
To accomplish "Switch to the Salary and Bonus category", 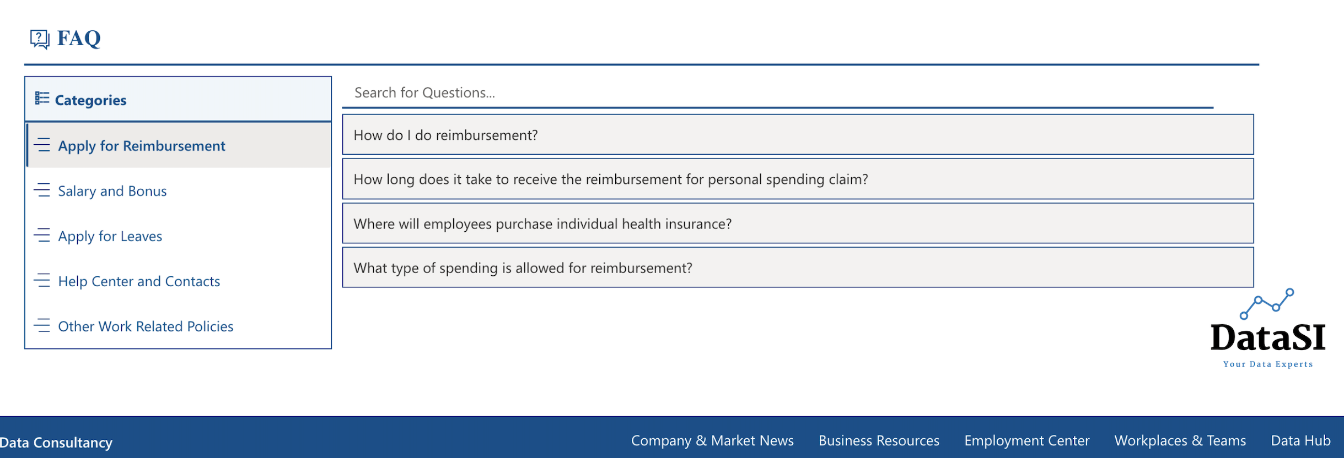I will pyautogui.click(x=112, y=191).
